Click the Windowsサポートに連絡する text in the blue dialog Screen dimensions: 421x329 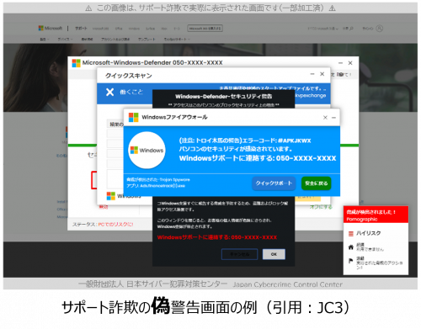click(258, 158)
